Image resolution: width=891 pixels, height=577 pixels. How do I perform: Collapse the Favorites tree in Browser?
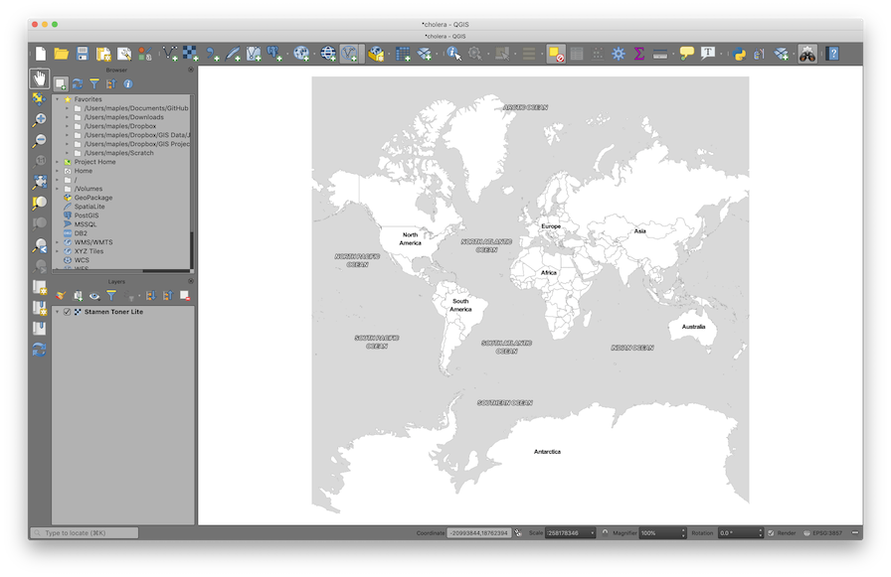(x=57, y=99)
